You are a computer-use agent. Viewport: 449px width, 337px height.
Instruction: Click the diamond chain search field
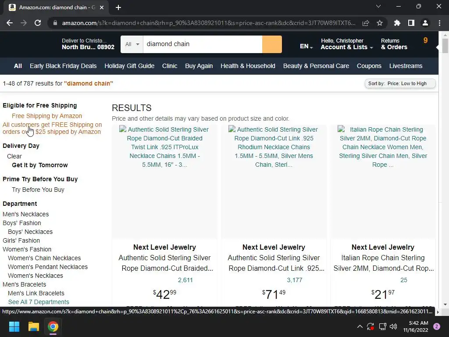[203, 44]
